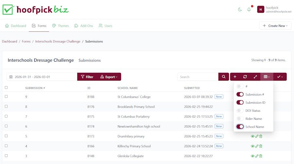294x164 pixels.
Task: Add a new submission with plus icon
Action: click(235, 77)
